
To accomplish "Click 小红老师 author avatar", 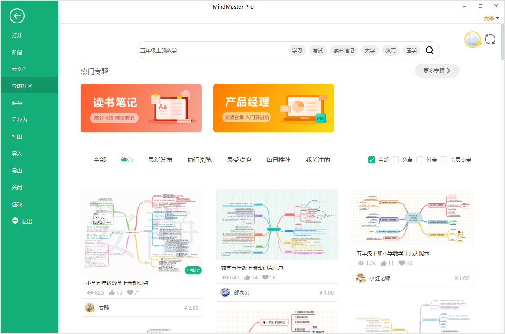I will point(360,278).
